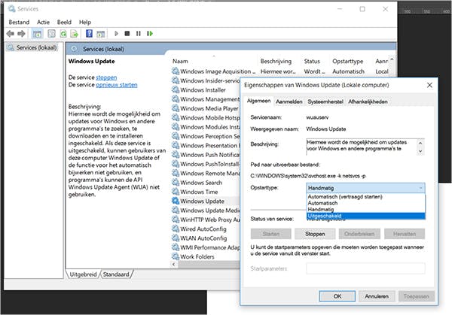The height and width of the screenshot is (315, 452).
Task: Toggle the show/hide console tree icon
Action: (37, 34)
